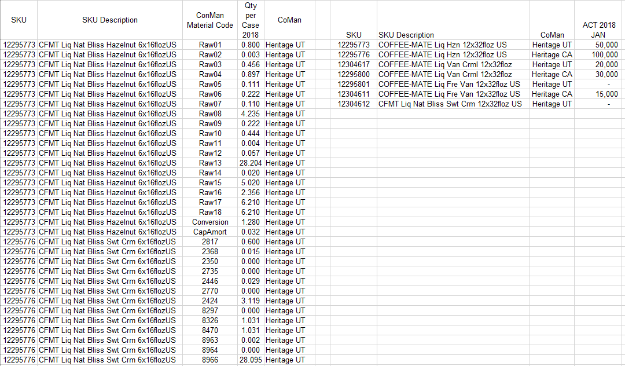625x366 pixels.
Task: Click material code 8326
Action: click(x=210, y=320)
